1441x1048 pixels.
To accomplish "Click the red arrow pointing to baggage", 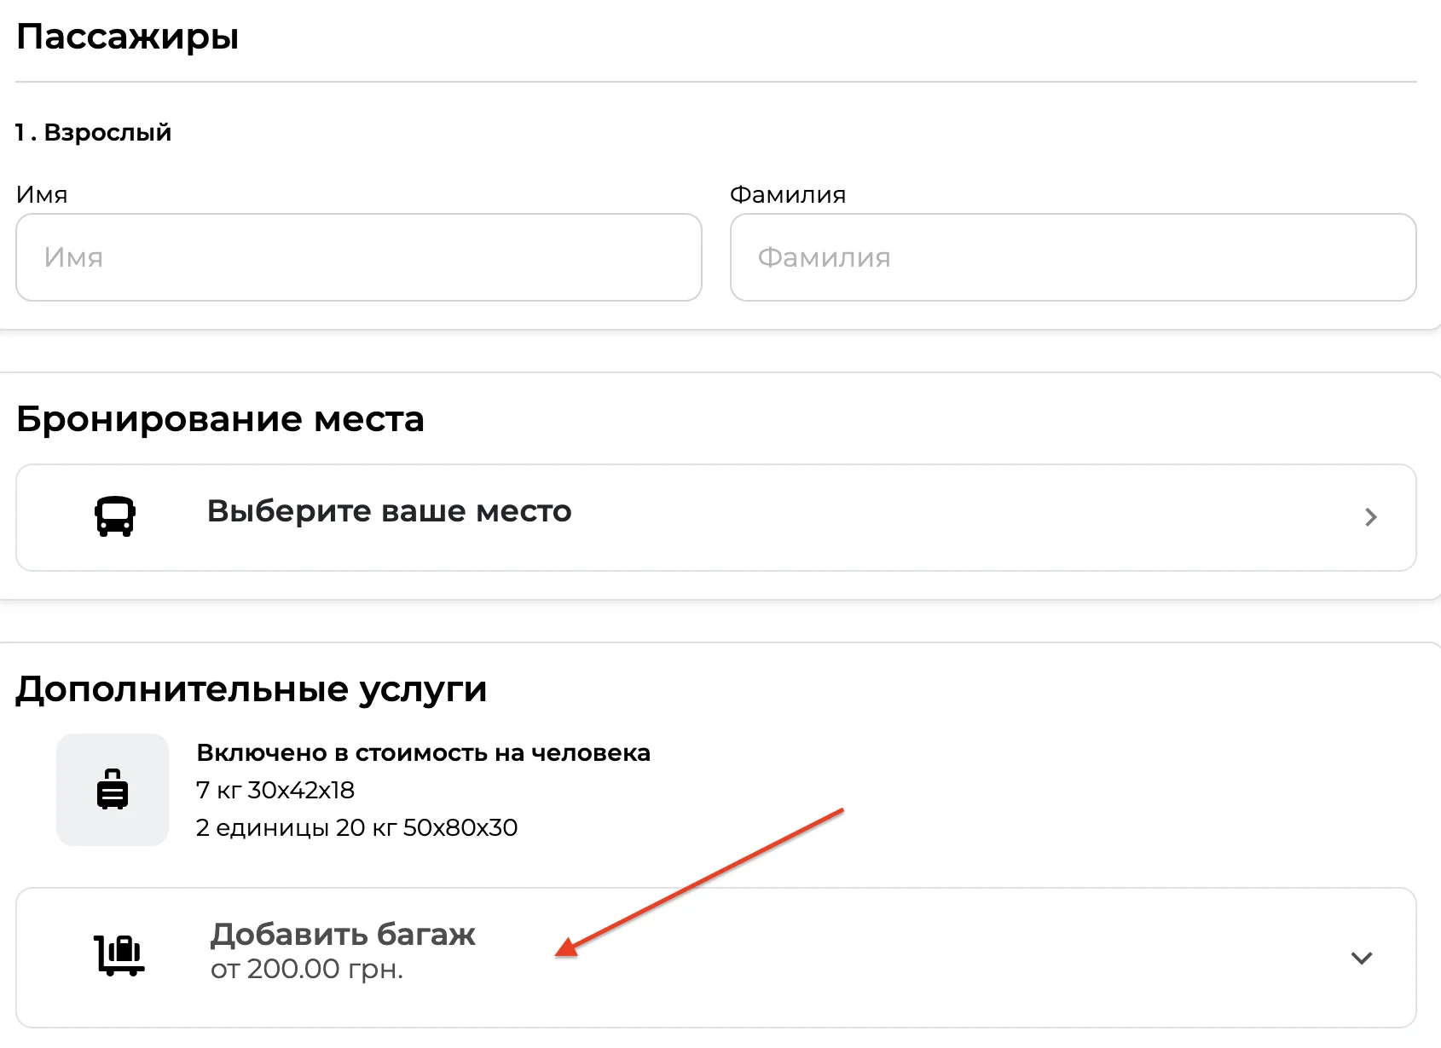I will [699, 883].
